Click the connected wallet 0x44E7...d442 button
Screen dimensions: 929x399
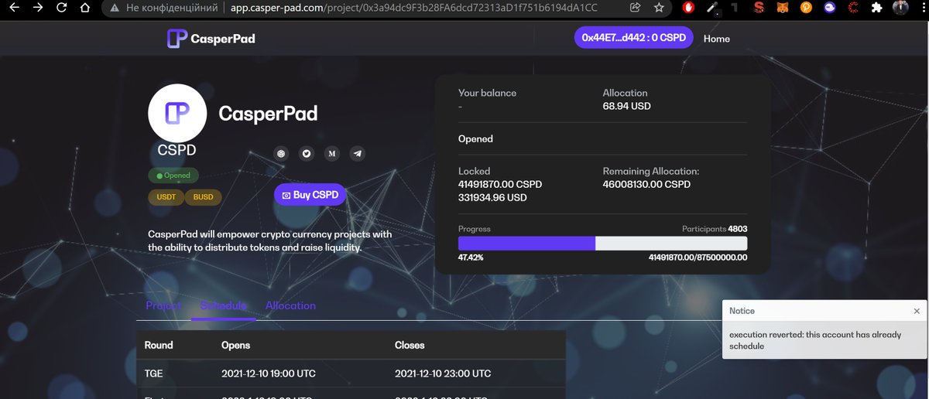click(x=633, y=37)
